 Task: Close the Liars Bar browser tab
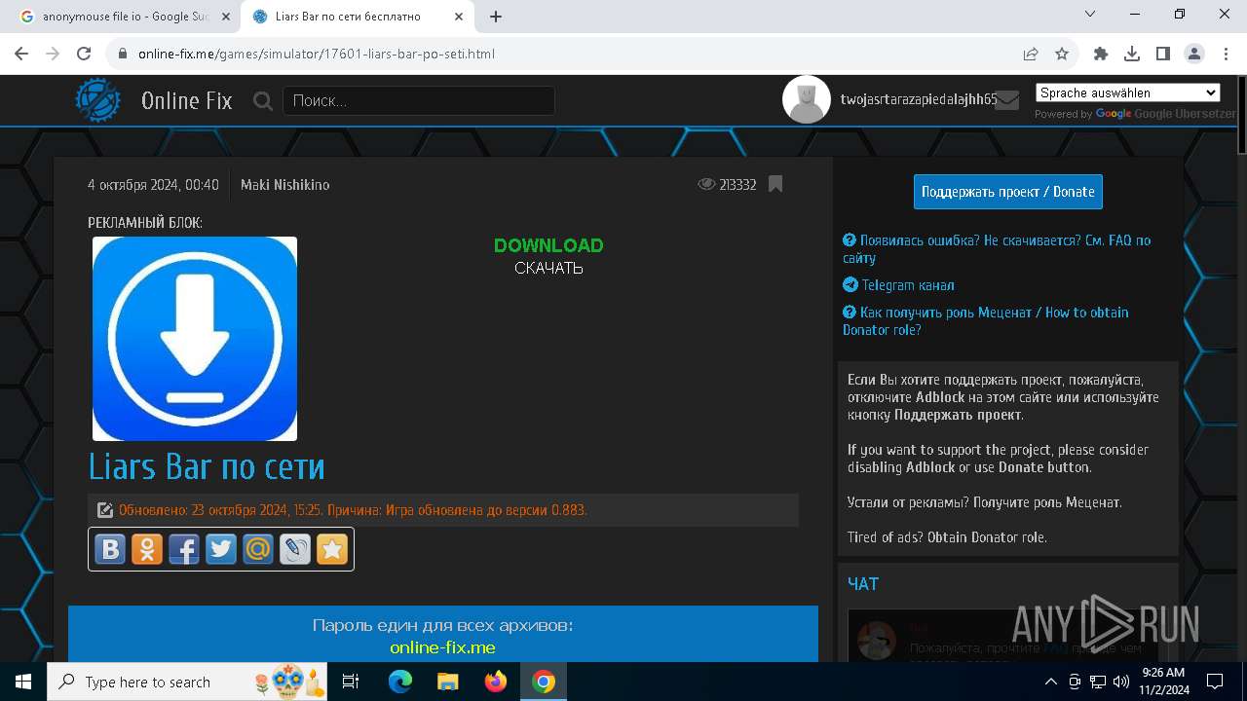click(x=458, y=17)
